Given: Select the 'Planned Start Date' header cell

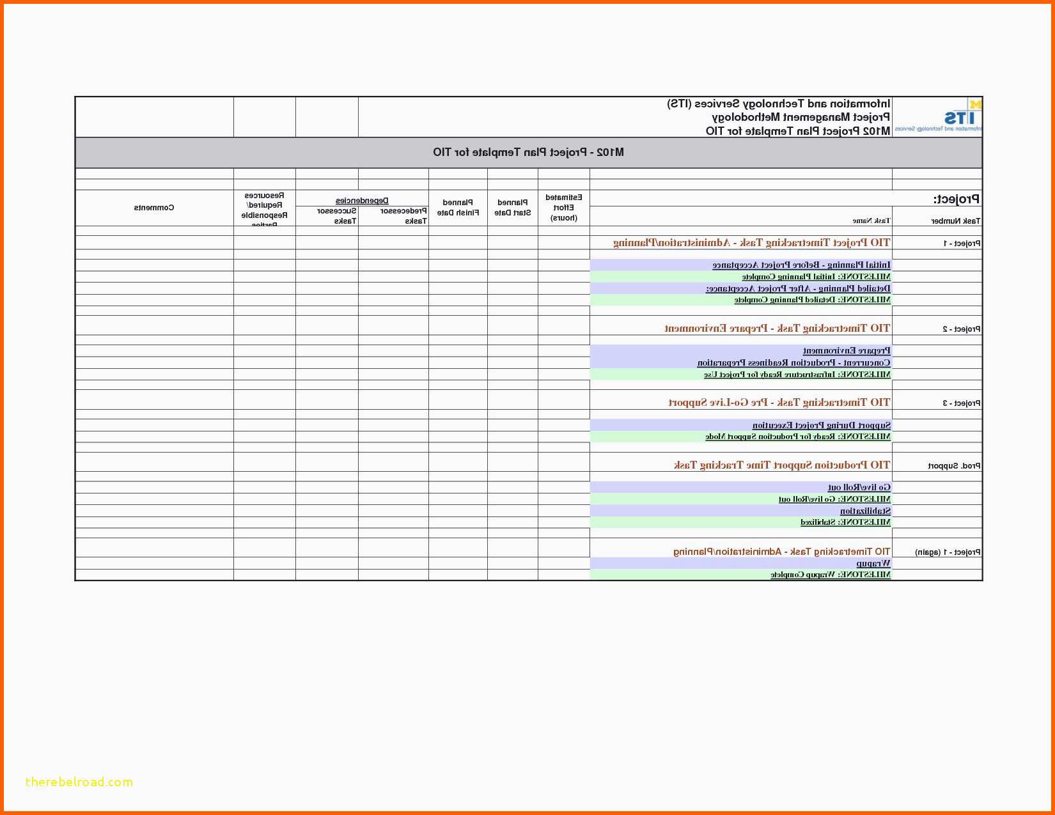Looking at the screenshot, I should pos(512,208).
